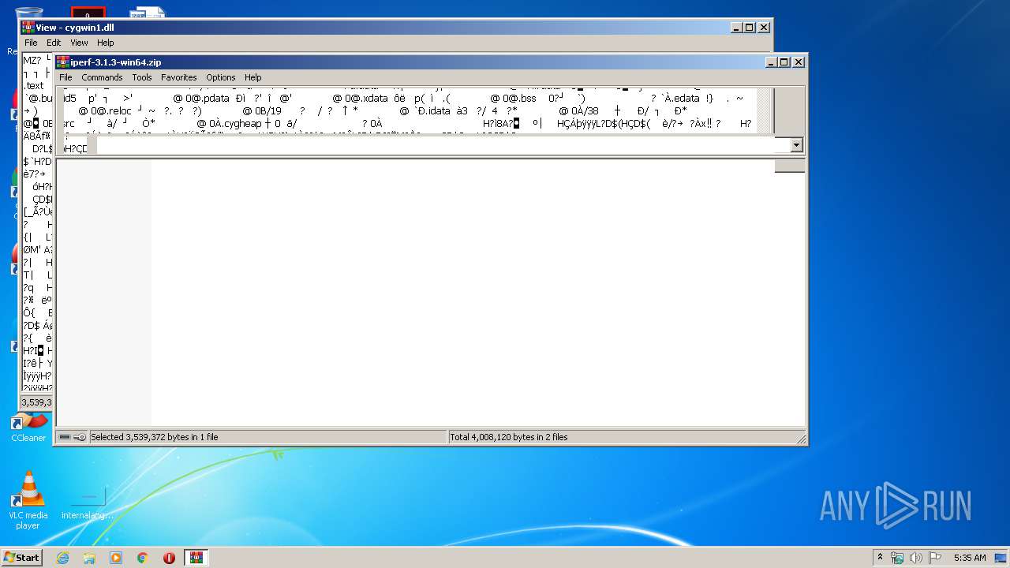Open Windows Media Player from taskbar
This screenshot has height=568, width=1010.
pyautogui.click(x=116, y=558)
